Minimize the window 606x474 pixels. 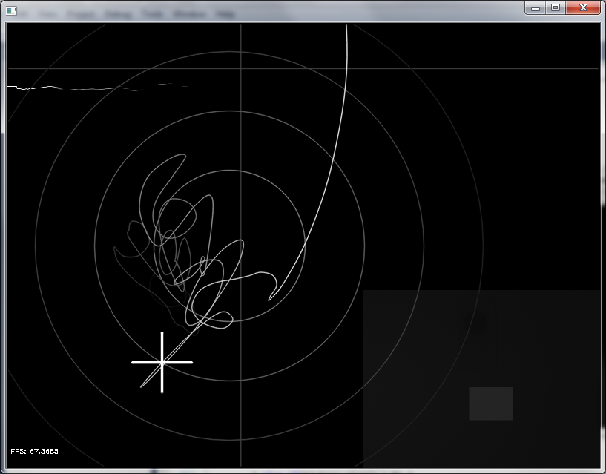(536, 7)
